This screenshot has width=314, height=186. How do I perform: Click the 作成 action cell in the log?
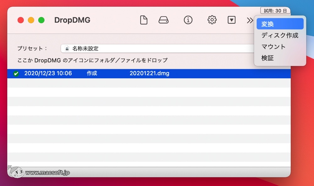pos(92,73)
